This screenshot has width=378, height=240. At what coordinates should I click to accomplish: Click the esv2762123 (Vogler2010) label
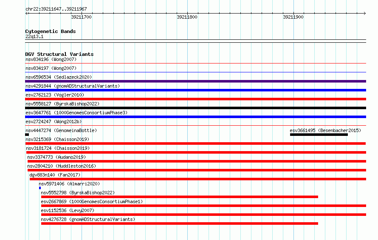pos(55,95)
